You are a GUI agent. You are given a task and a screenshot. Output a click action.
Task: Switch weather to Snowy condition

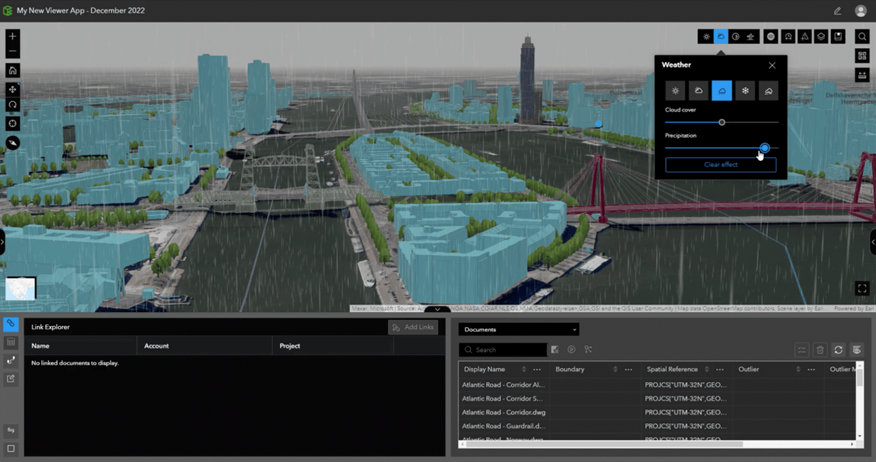tap(745, 90)
